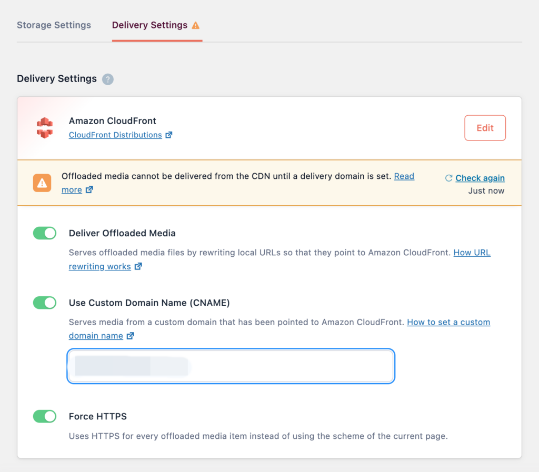Turn off the Force HTTPS toggle
Image resolution: width=539 pixels, height=472 pixels.
pyautogui.click(x=45, y=416)
